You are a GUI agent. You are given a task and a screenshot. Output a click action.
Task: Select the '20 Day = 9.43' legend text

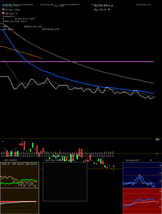[12, 6]
